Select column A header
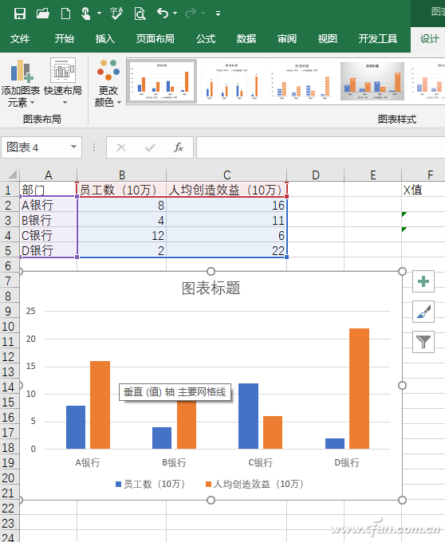Image resolution: width=445 pixels, height=542 pixels. [x=49, y=175]
